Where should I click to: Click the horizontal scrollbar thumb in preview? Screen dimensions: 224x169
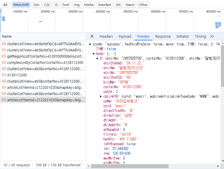[x=130, y=166]
